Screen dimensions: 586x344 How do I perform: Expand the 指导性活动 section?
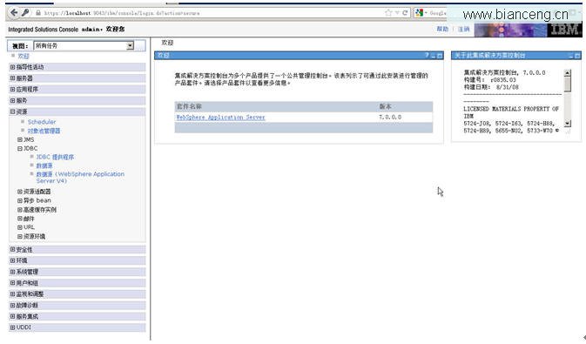13,67
